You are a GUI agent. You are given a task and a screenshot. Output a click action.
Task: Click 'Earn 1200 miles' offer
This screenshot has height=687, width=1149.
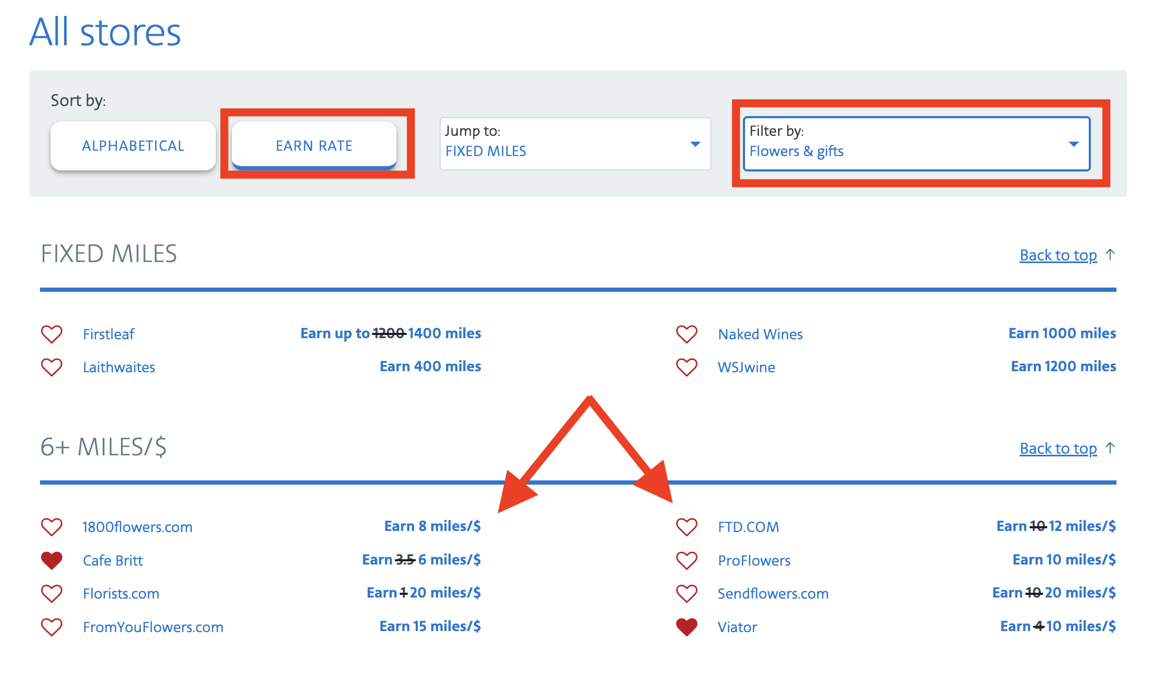click(1064, 366)
